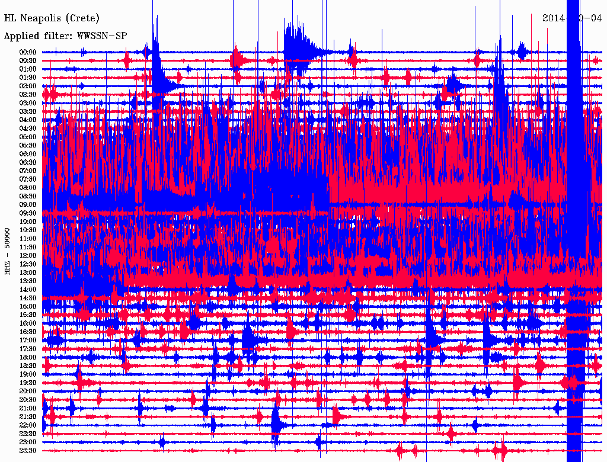607x462 pixels.
Task: Click the 'Applied filter: WWSSN-SP' label
Action: click(x=65, y=36)
